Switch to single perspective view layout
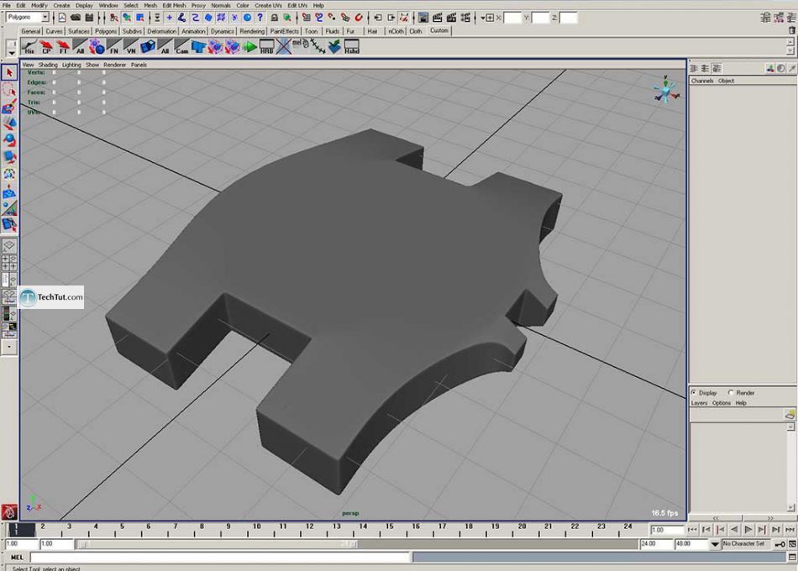The width and height of the screenshot is (798, 571). pos(9,246)
